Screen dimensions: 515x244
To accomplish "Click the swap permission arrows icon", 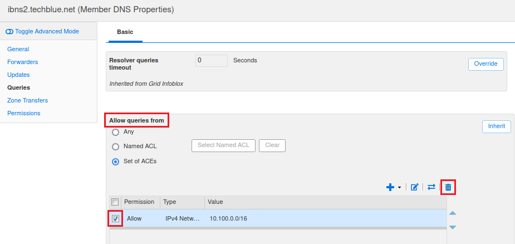I will click(x=431, y=187).
